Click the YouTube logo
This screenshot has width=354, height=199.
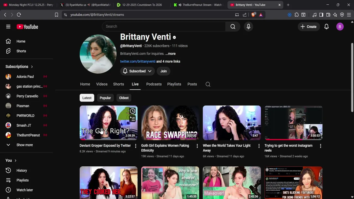(x=27, y=27)
